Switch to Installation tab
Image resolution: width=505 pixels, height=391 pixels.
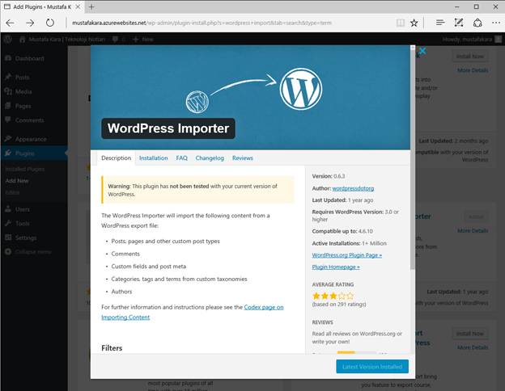[x=153, y=158]
